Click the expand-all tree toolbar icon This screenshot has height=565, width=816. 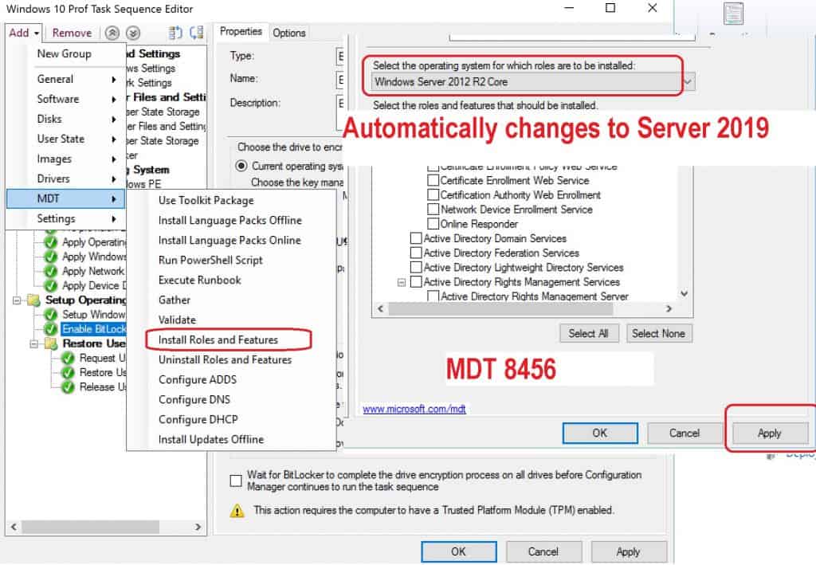click(x=175, y=33)
